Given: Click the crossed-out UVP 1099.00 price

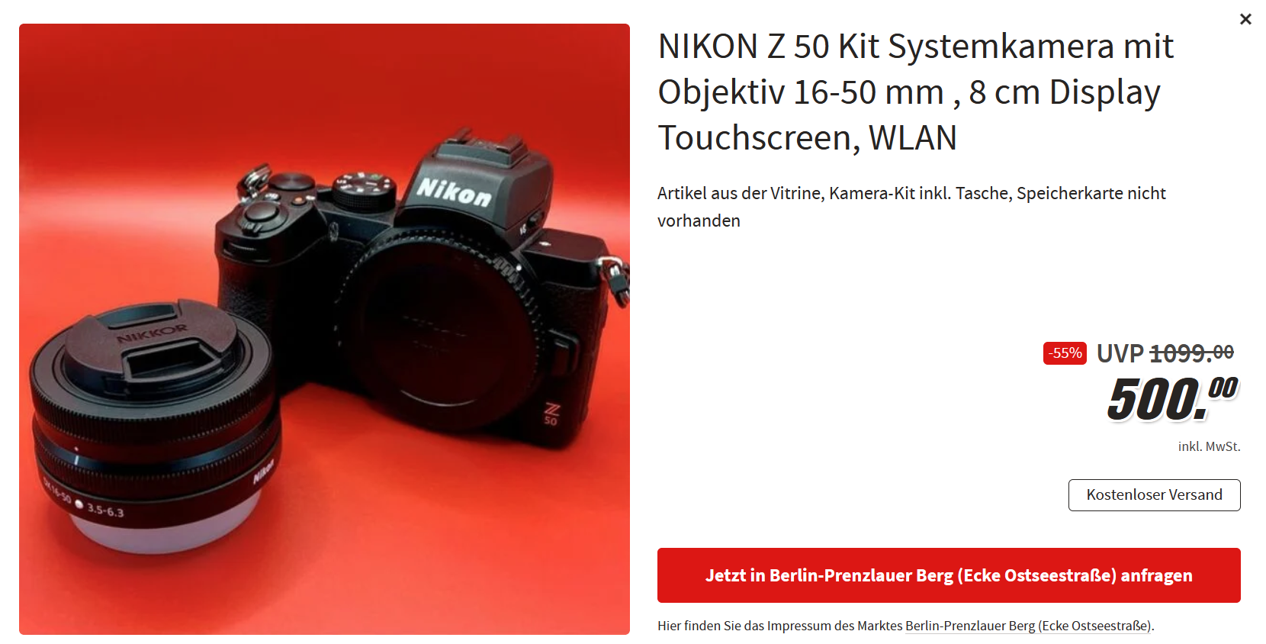Looking at the screenshot, I should click(1165, 353).
